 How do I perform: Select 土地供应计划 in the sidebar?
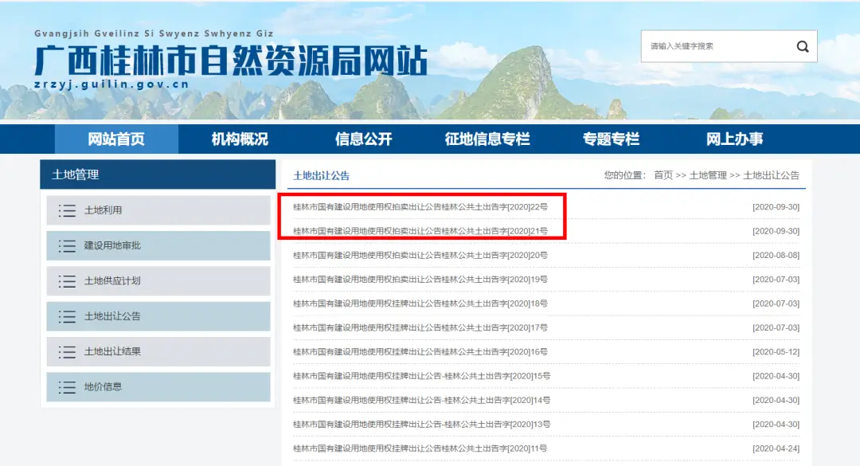158,281
